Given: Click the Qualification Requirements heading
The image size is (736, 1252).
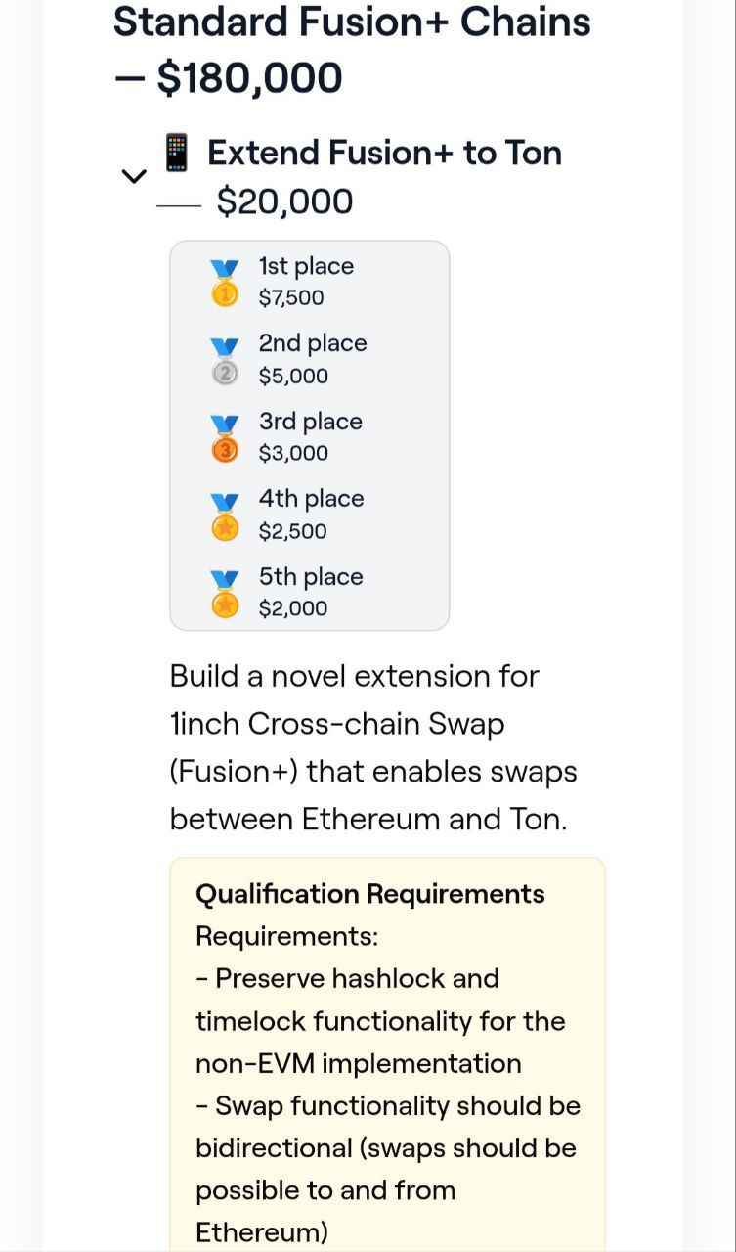Looking at the screenshot, I should pyautogui.click(x=370, y=894).
